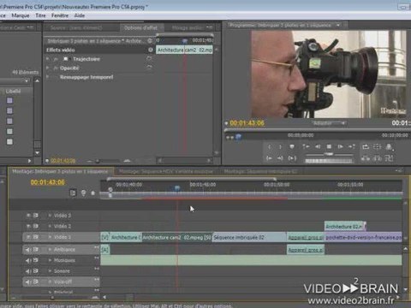Go to In point in Program monitor
The height and width of the screenshot is (308, 411).
click(x=269, y=158)
